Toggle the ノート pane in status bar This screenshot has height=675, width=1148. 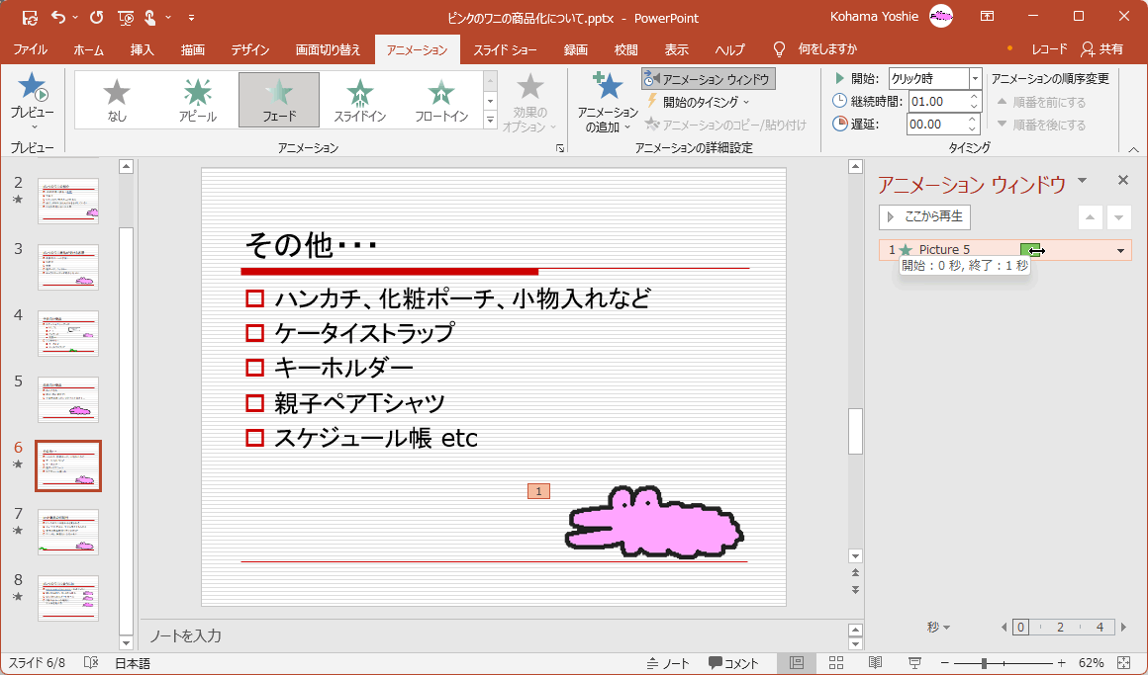(x=668, y=663)
